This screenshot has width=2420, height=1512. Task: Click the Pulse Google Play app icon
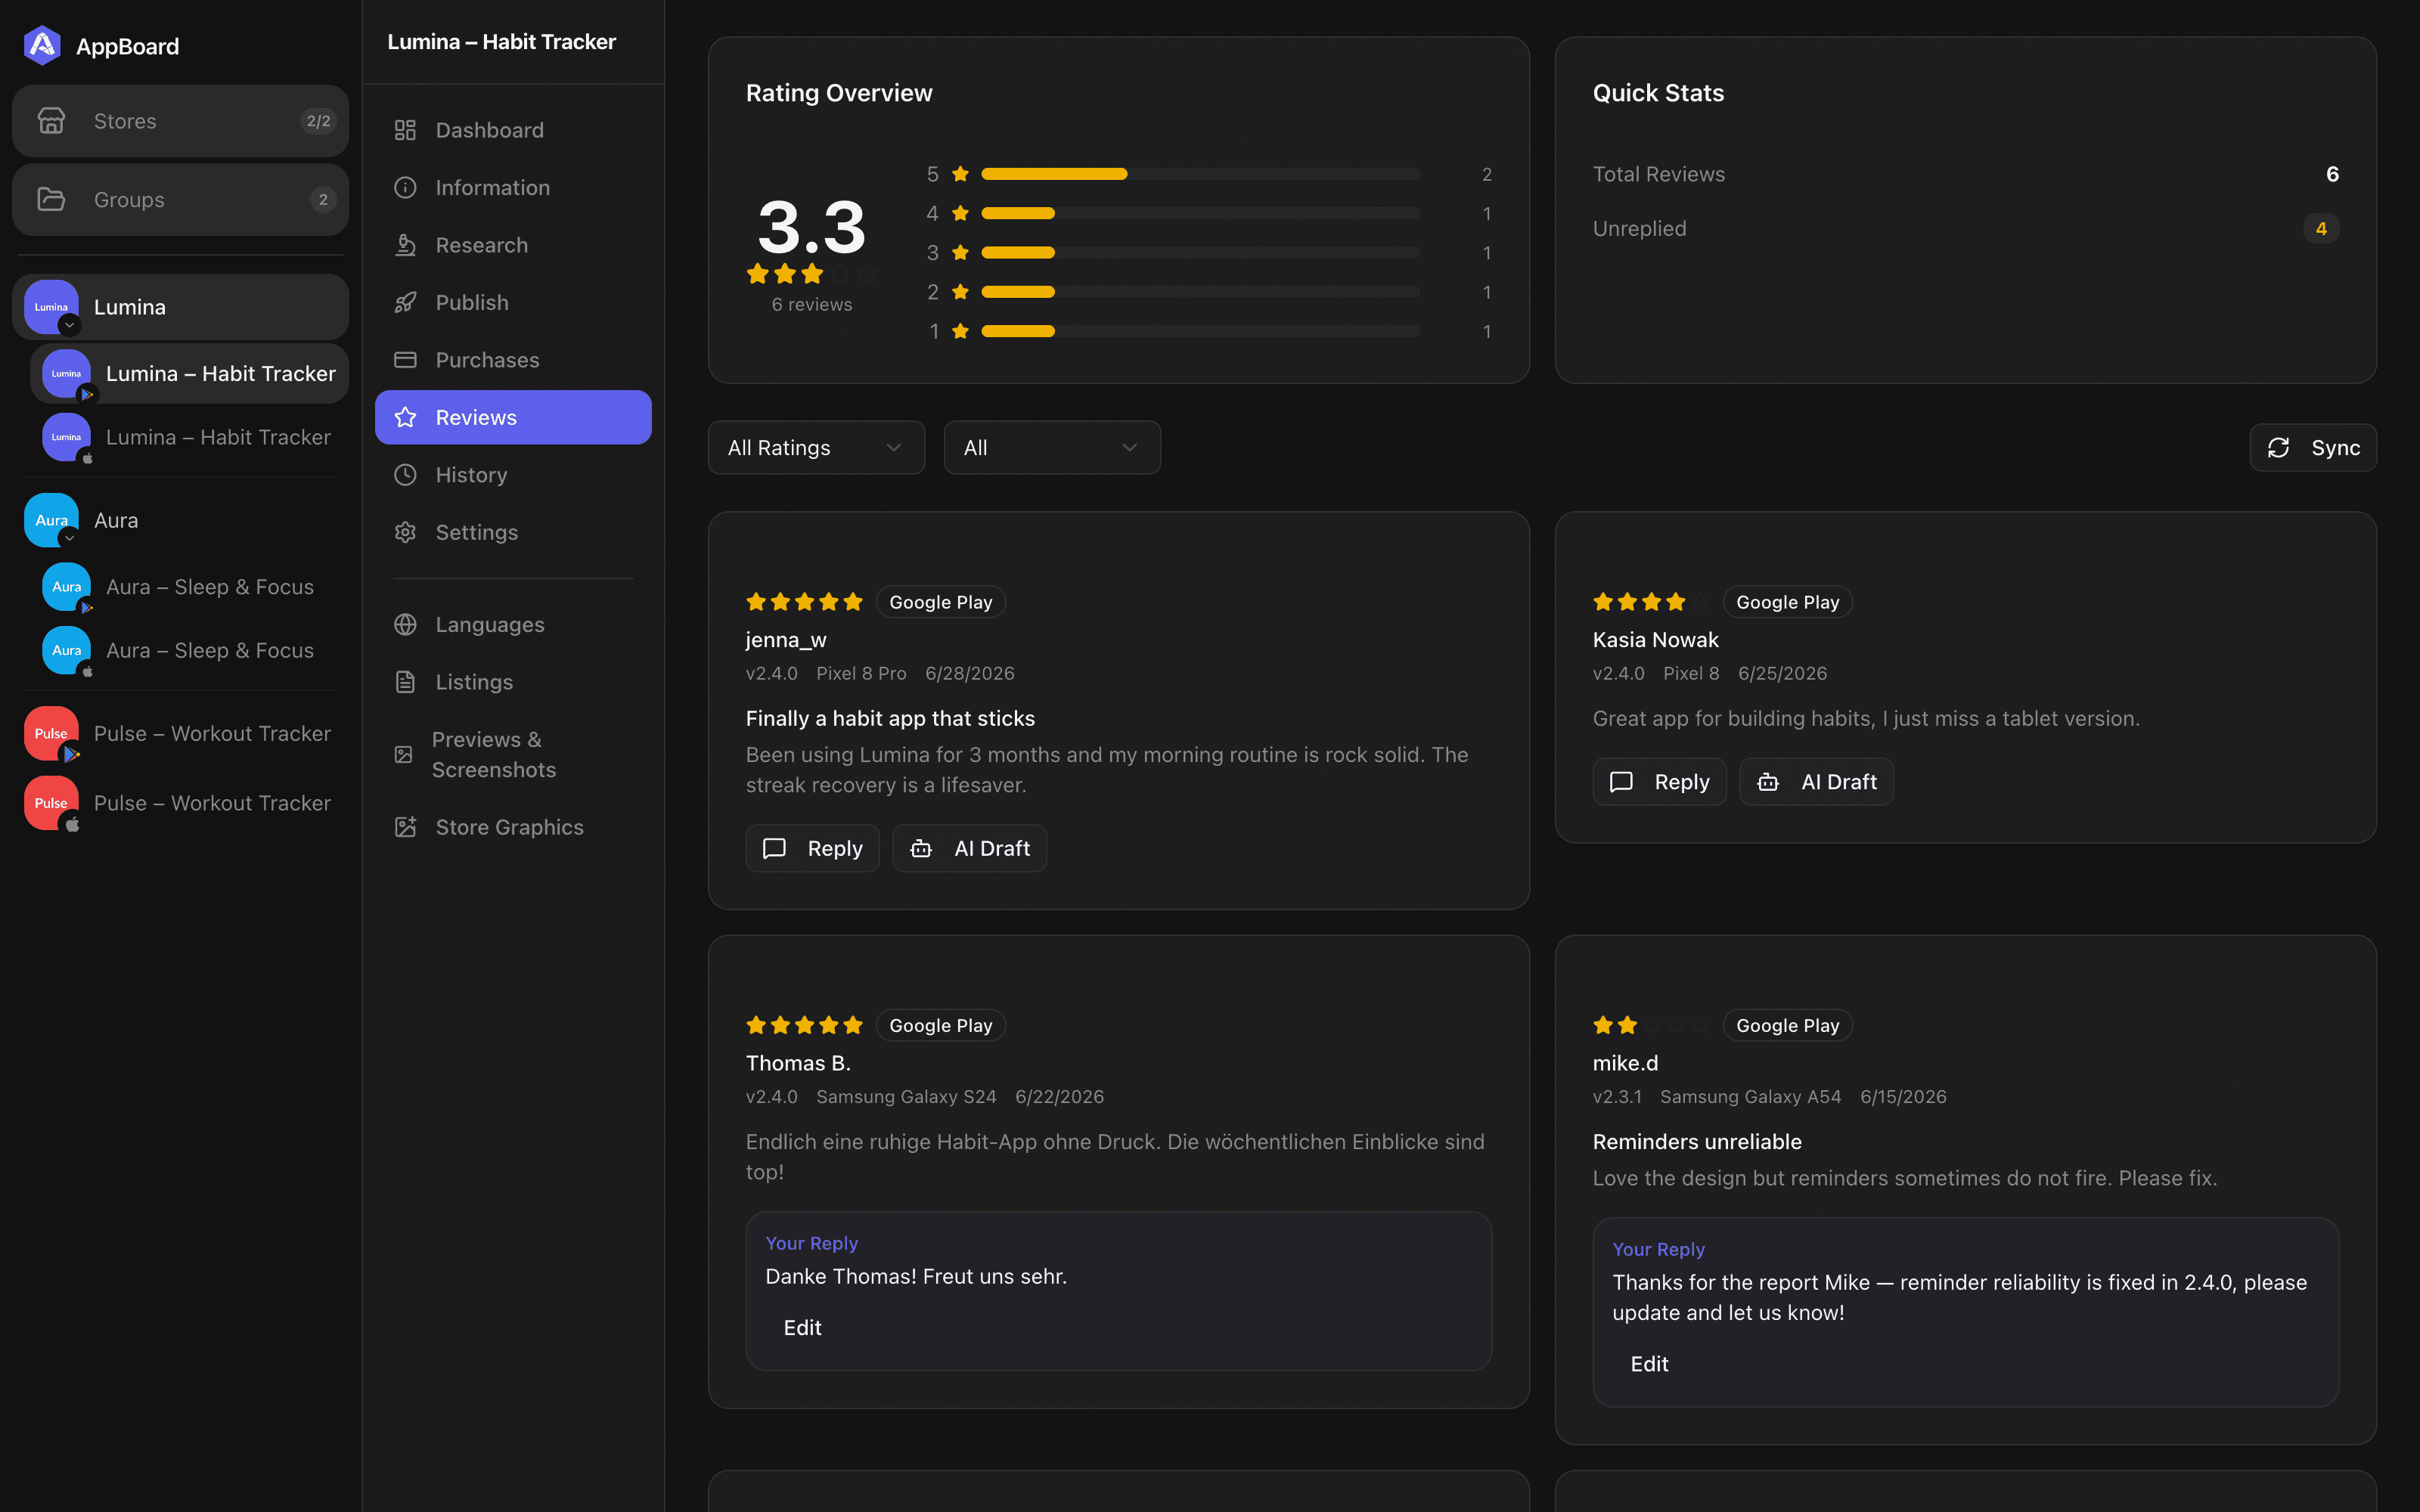pyautogui.click(x=51, y=733)
